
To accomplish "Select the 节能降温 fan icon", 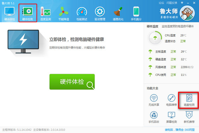I will [x=63, y=13].
